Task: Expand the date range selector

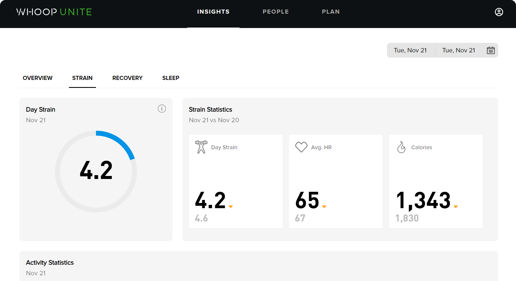Action: pos(442,50)
